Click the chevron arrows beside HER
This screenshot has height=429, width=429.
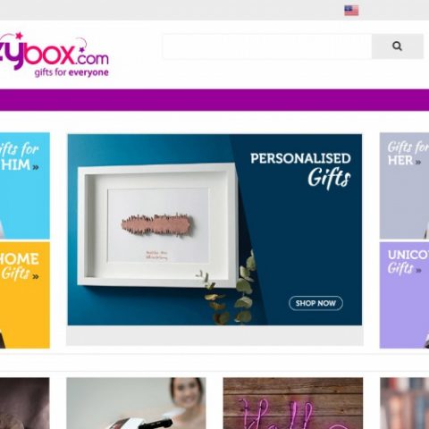click(x=418, y=163)
